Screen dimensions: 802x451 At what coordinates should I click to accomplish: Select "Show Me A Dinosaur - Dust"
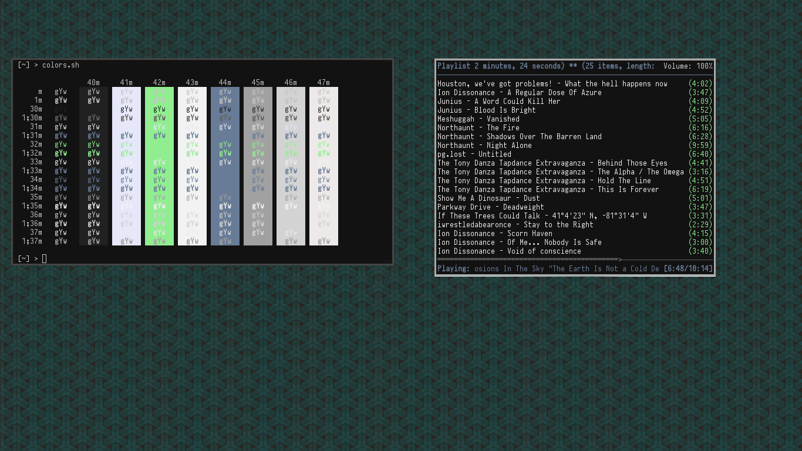point(575,198)
